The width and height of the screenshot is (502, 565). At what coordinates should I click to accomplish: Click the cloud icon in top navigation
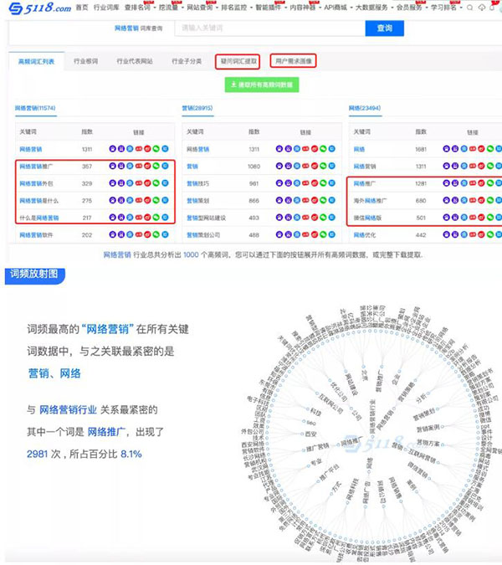(482, 8)
